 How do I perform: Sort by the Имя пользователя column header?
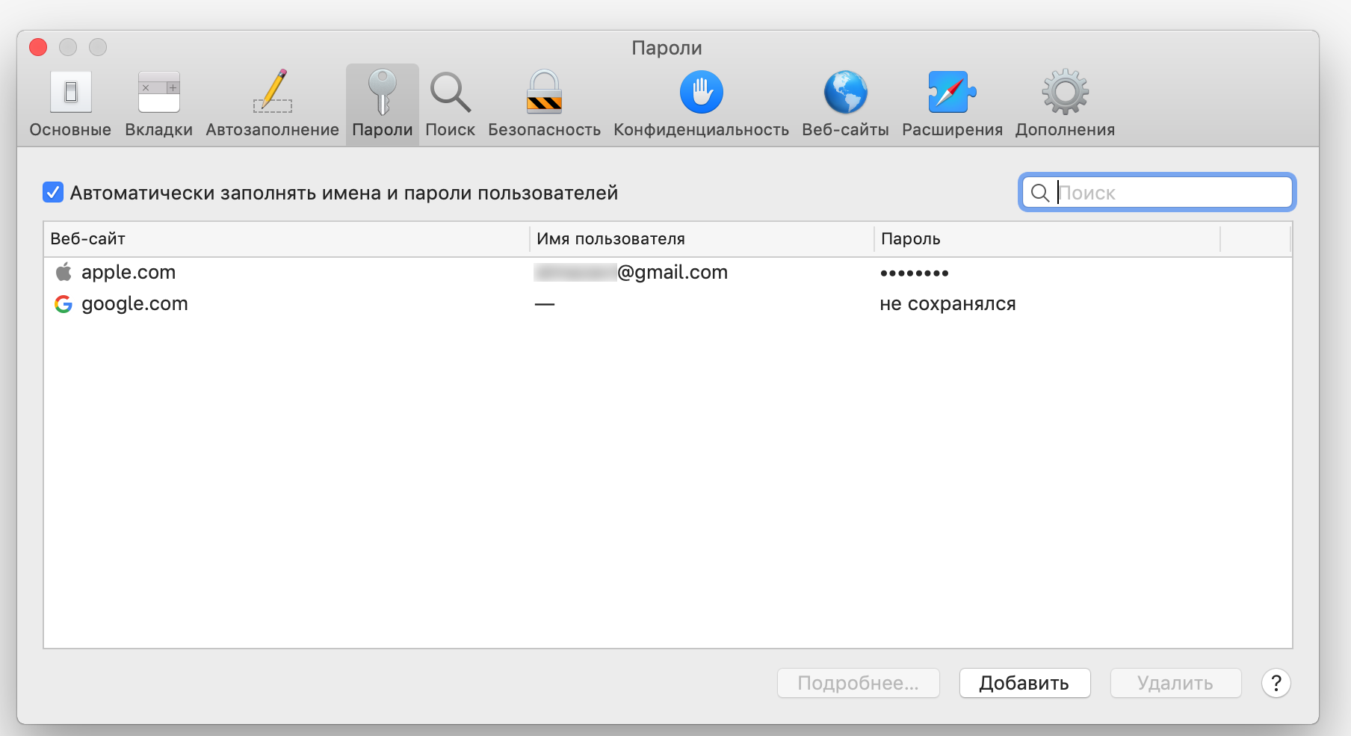pos(701,239)
